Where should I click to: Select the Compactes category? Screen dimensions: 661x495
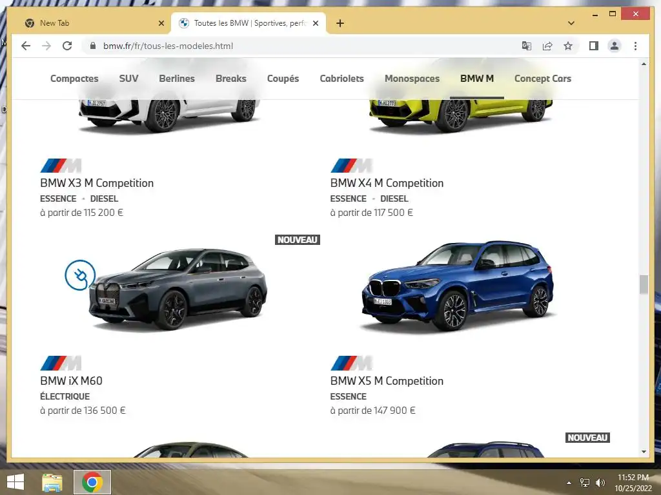[x=74, y=79]
